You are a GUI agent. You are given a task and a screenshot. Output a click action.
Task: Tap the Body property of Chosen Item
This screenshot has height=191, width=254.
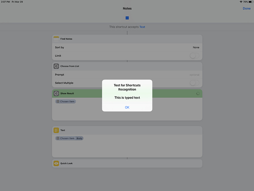coord(79,138)
